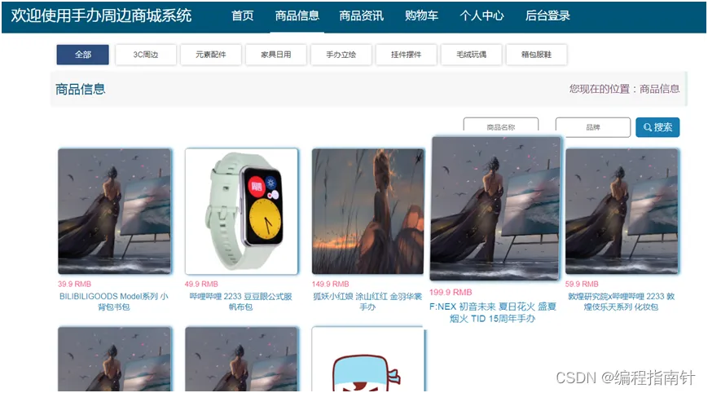The height and width of the screenshot is (393, 708).
Task: Open the green smartwatch product image
Action: pyautogui.click(x=242, y=211)
